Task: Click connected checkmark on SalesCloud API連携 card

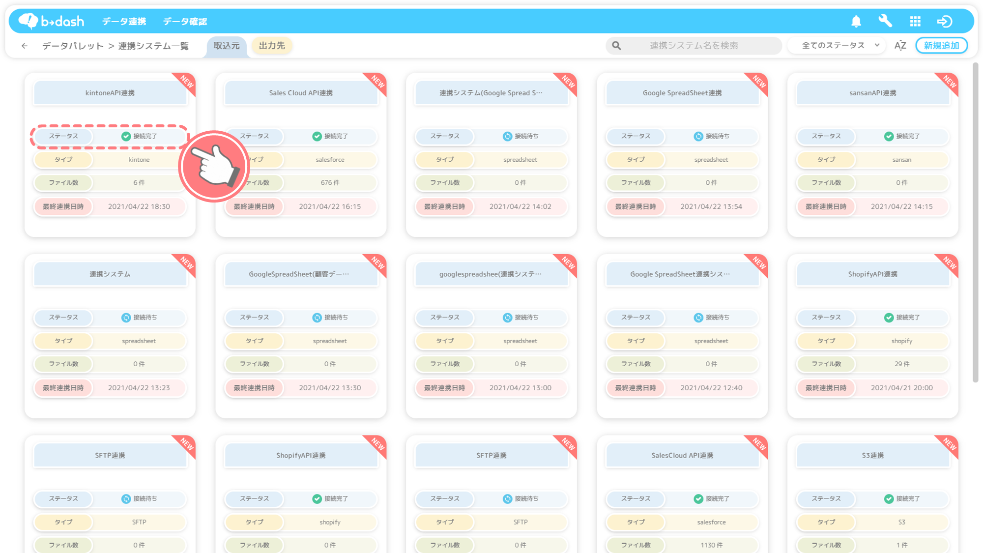Action: pos(698,499)
